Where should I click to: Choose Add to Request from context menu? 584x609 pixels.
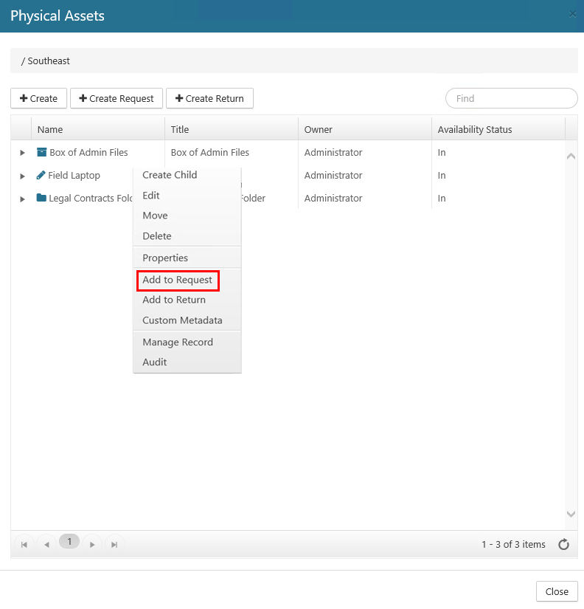(177, 280)
